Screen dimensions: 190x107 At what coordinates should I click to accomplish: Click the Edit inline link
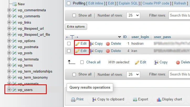(x=96, y=3)
